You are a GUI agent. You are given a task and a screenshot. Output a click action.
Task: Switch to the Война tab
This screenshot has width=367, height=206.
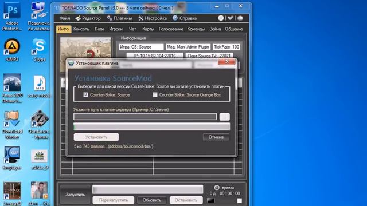tap(215, 29)
